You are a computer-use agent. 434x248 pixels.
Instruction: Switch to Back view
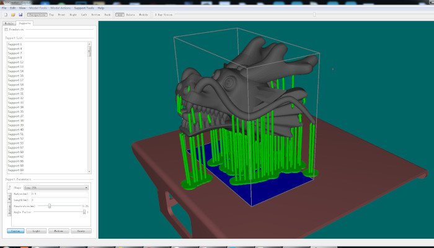point(107,15)
